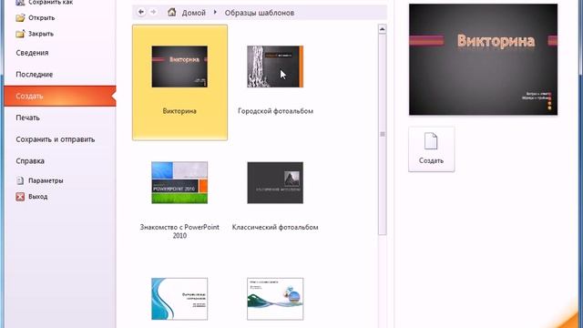
Task: Click the Закрыть folder icon
Action: pos(20,34)
